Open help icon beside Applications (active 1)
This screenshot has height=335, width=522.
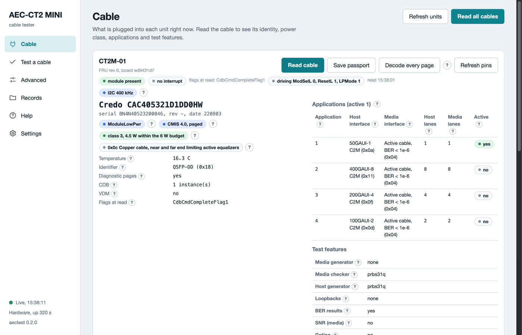coord(377,104)
